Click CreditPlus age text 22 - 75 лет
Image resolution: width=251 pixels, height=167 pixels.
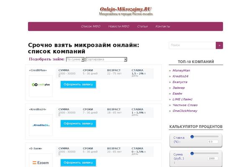114,73
